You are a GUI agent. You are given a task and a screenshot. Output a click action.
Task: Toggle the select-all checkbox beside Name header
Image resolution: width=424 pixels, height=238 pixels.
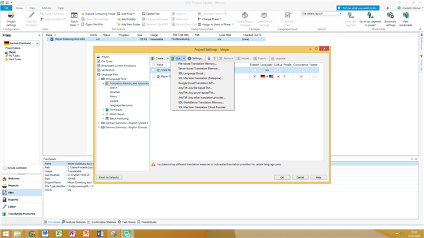(x=153, y=65)
